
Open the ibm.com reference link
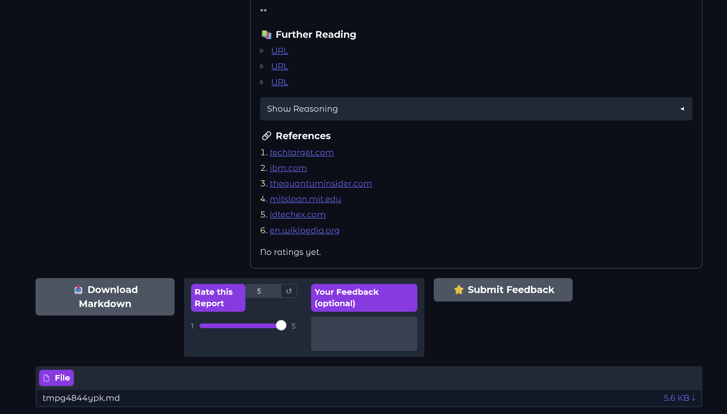click(288, 168)
